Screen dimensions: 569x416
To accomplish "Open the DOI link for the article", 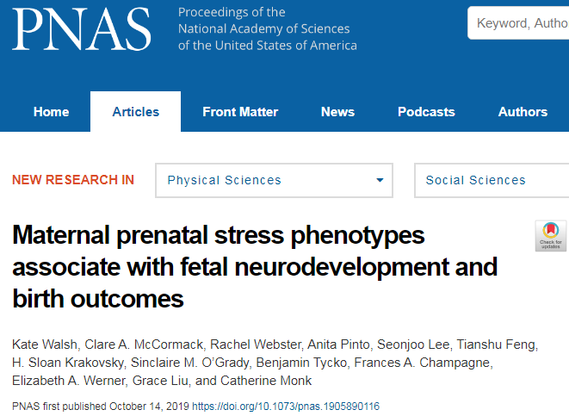I will pos(286,407).
